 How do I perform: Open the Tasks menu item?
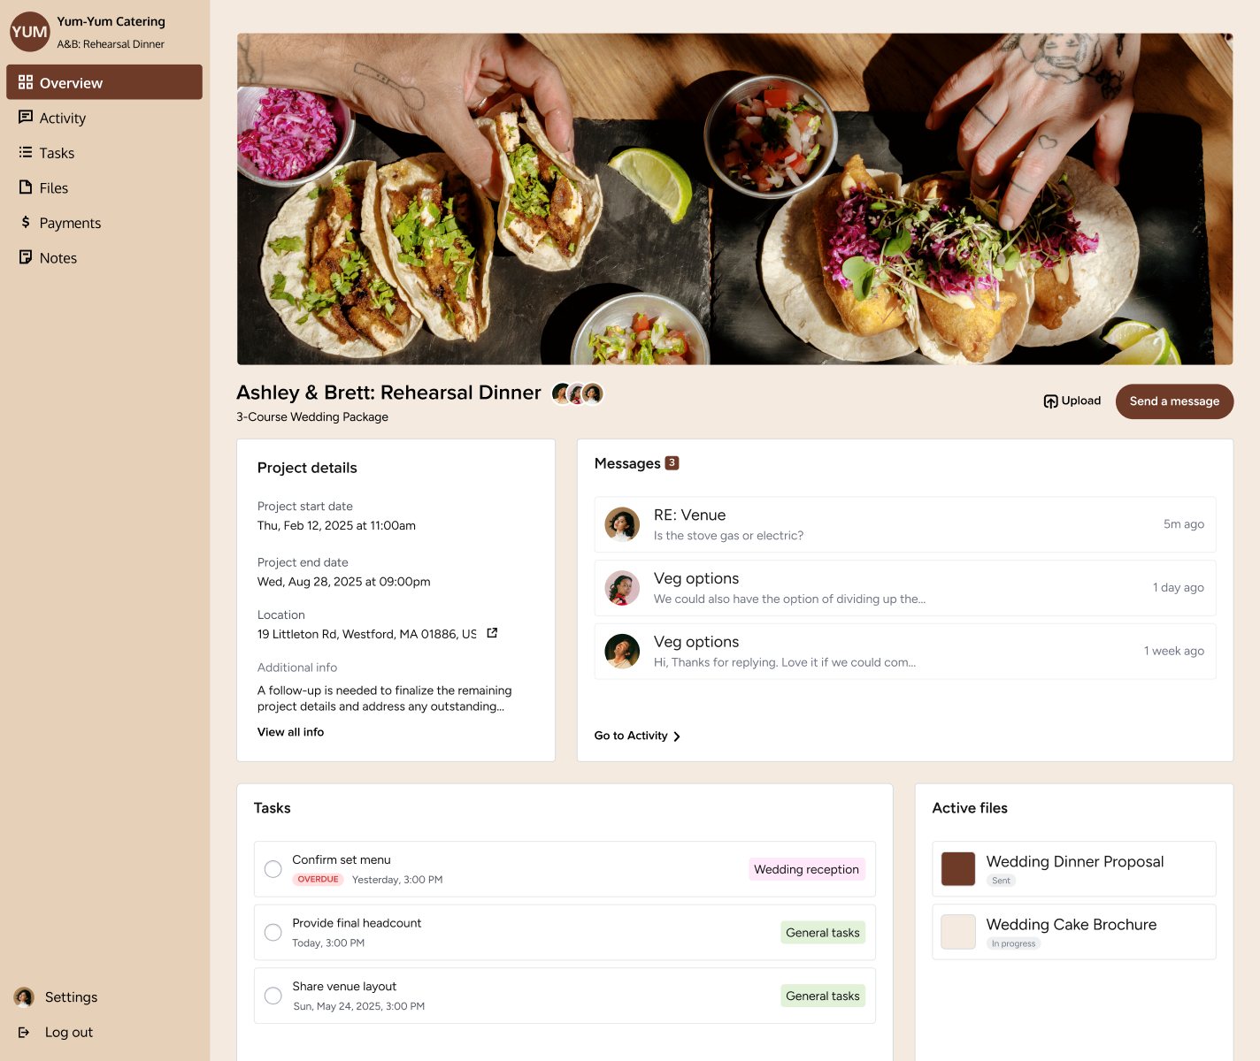click(104, 153)
